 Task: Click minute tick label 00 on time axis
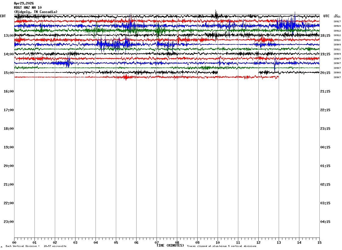pos(14,242)
